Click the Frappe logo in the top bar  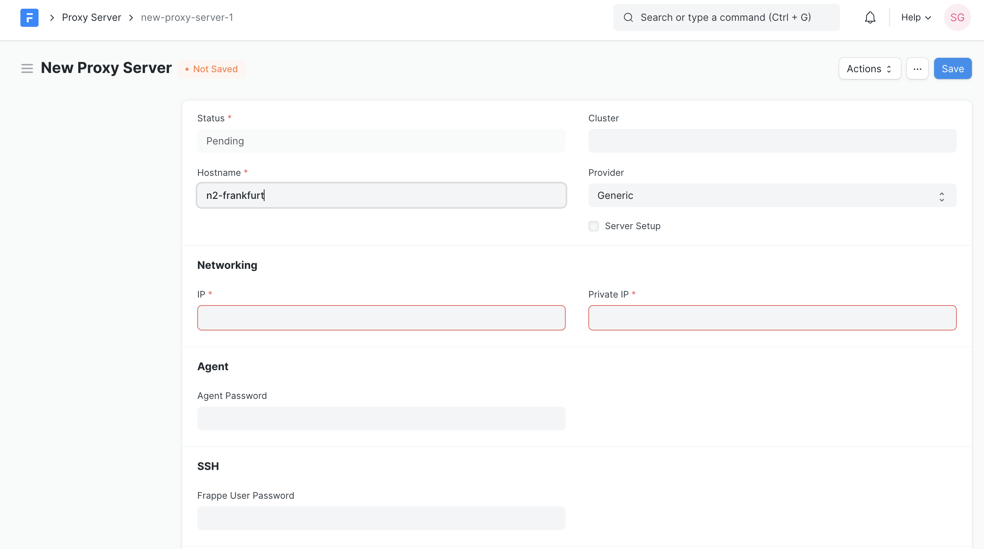click(29, 17)
